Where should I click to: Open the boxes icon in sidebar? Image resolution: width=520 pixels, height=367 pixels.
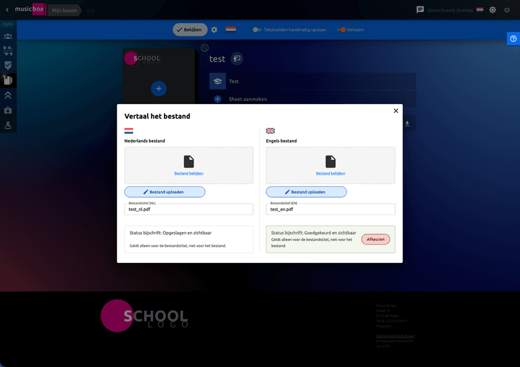(8, 80)
